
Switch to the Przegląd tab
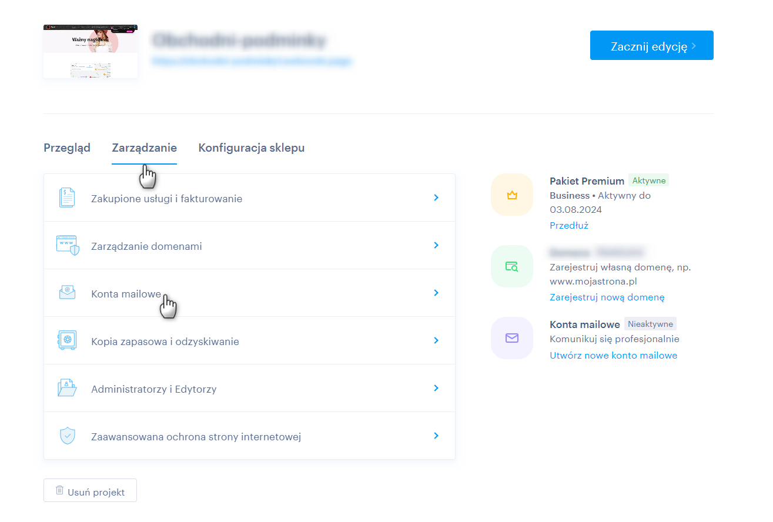(x=67, y=148)
